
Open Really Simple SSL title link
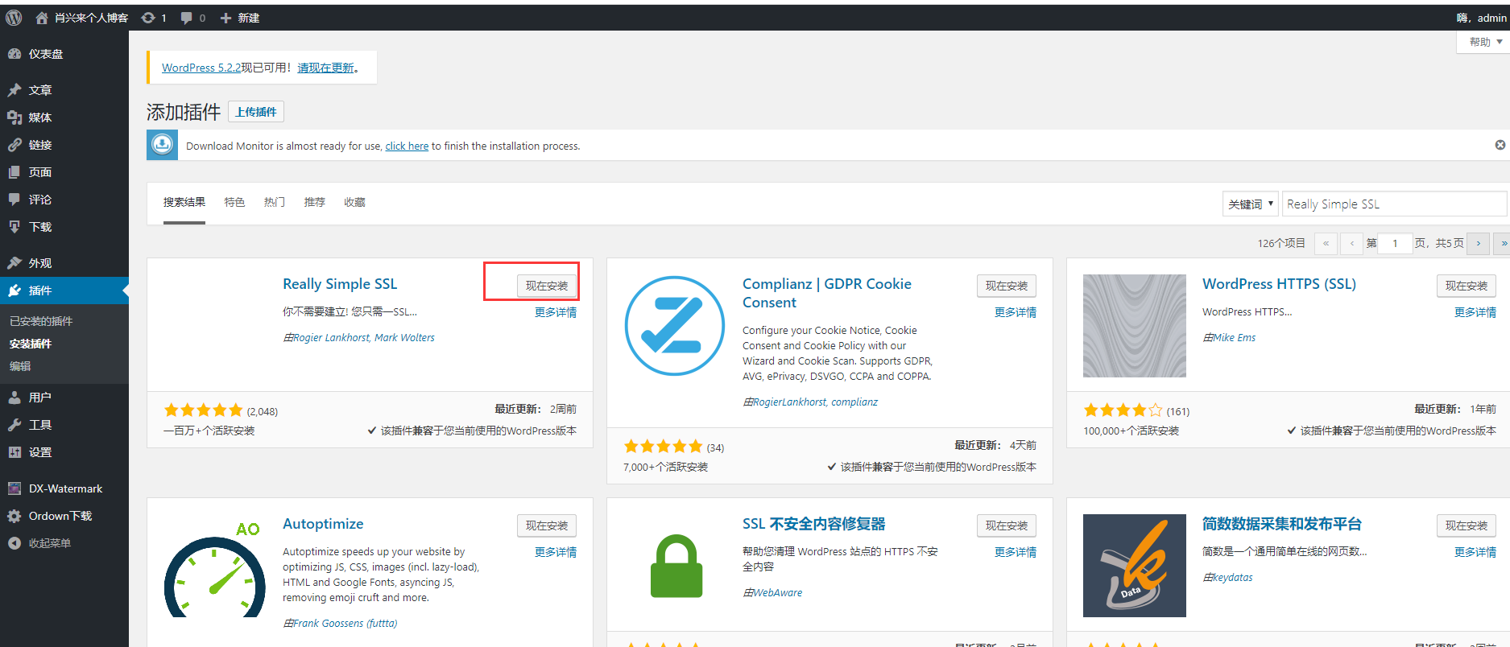(x=340, y=284)
